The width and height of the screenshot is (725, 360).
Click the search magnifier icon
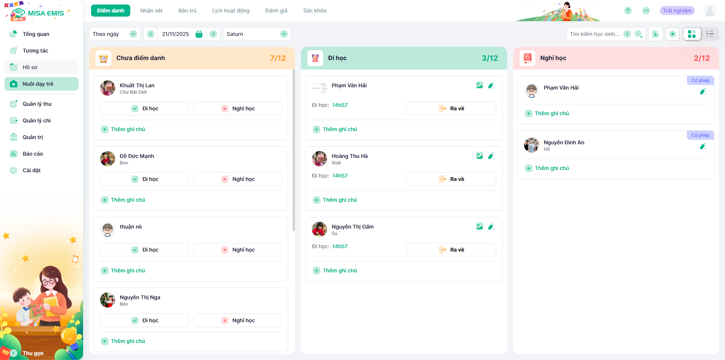pos(638,34)
